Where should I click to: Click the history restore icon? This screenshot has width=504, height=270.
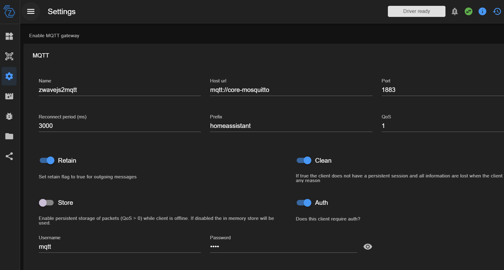pyautogui.click(x=497, y=11)
